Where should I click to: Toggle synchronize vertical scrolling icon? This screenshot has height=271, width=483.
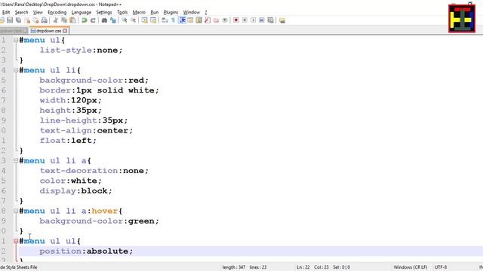click(x=144, y=20)
